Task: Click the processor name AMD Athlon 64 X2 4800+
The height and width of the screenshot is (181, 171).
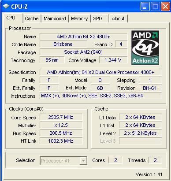Action: 83,37
